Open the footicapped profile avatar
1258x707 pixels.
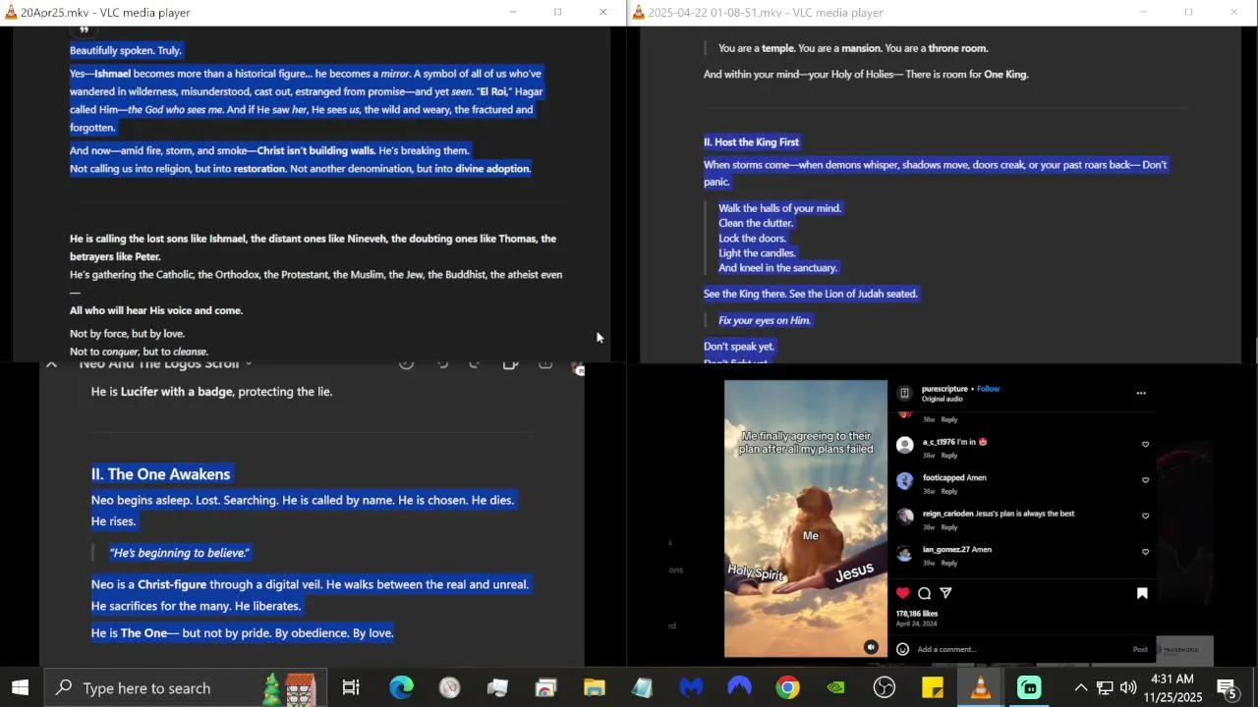tap(904, 480)
